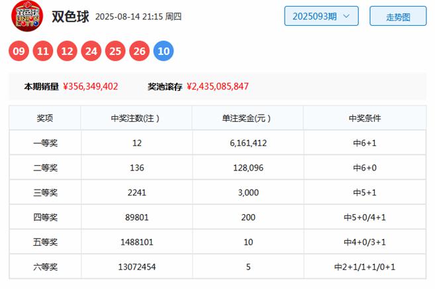Open the 2025093期 issue dropdown
The image size is (435, 289).
[x=321, y=16]
